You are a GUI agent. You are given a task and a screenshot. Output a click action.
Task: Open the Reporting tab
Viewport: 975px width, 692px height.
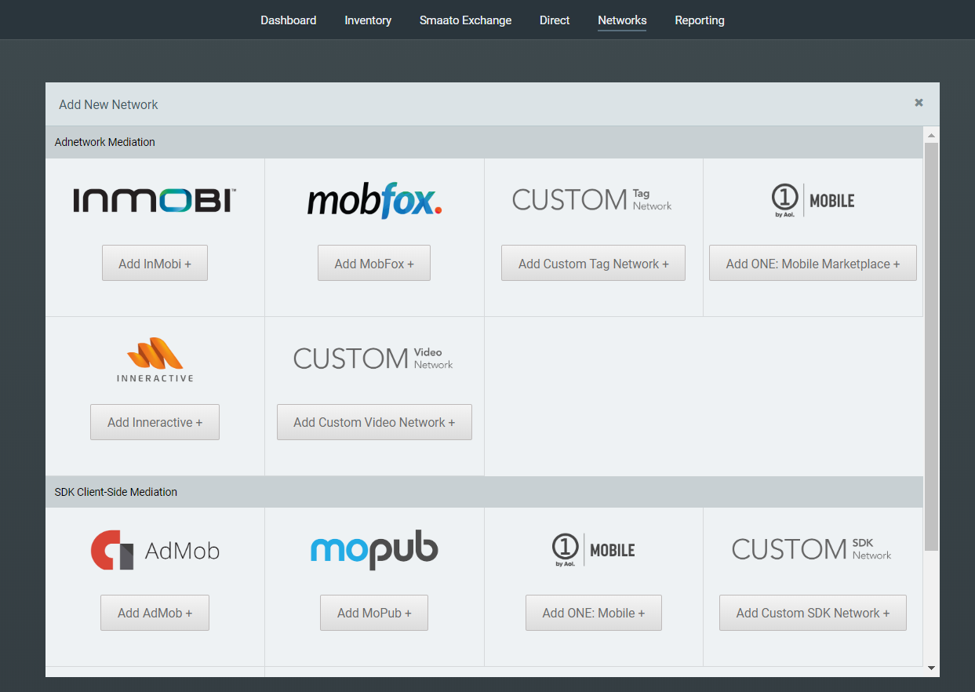pyautogui.click(x=700, y=20)
